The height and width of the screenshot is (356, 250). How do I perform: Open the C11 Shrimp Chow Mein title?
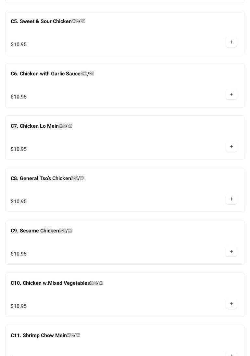pyautogui.click(x=45, y=336)
